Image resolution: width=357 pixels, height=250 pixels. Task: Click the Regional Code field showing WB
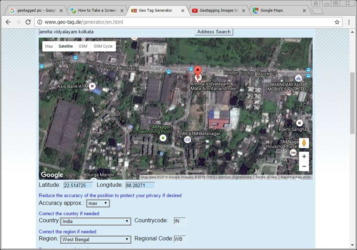[180, 239]
